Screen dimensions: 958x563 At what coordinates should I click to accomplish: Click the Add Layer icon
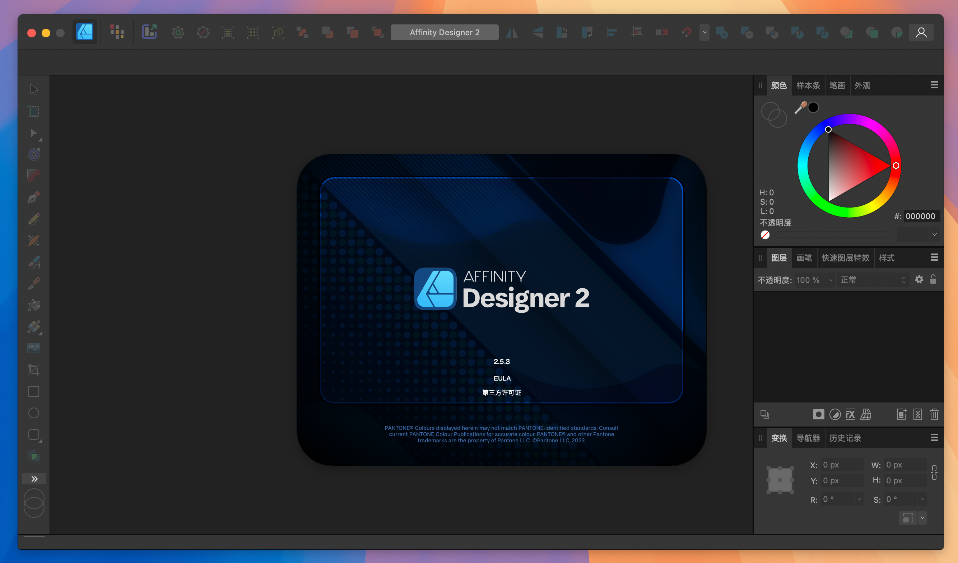[902, 414]
